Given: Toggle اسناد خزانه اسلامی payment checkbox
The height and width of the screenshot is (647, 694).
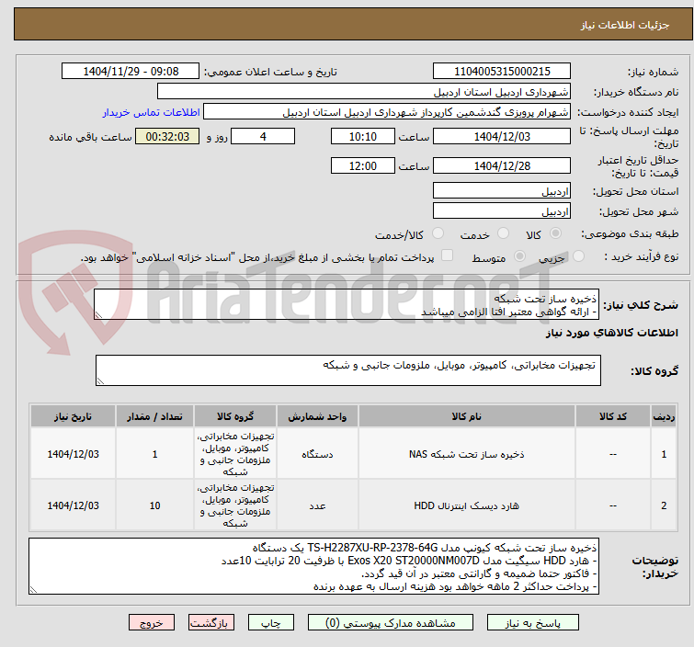Looking at the screenshot, I should (x=448, y=255).
